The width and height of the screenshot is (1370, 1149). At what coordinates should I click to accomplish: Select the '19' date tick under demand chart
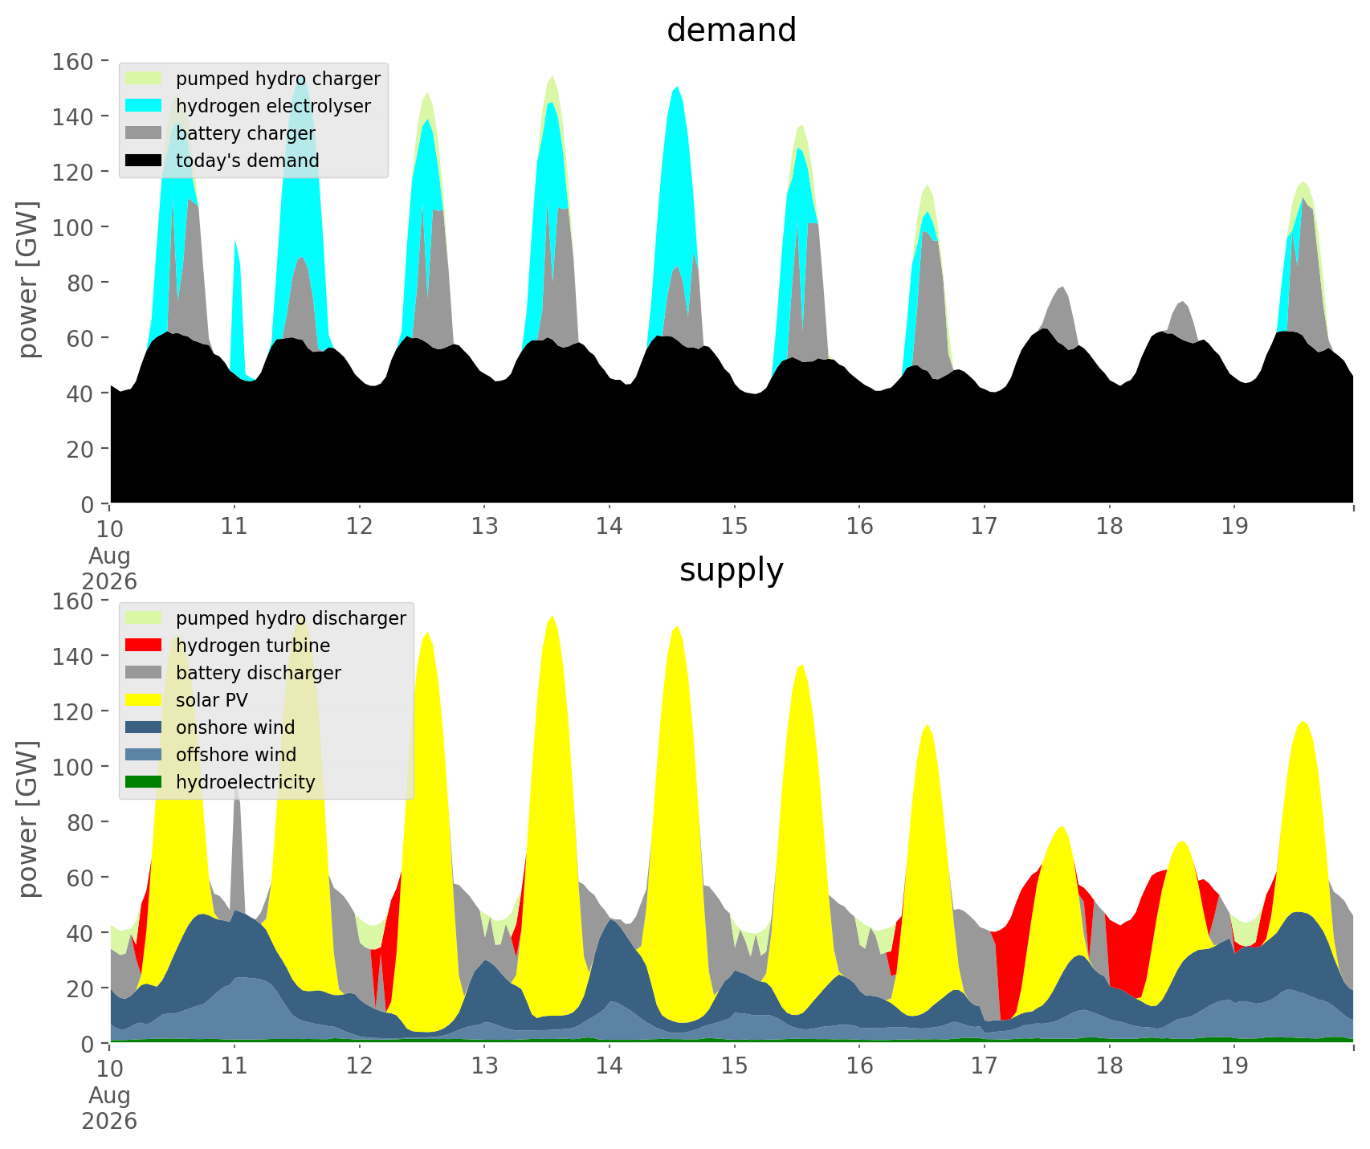coord(1234,526)
